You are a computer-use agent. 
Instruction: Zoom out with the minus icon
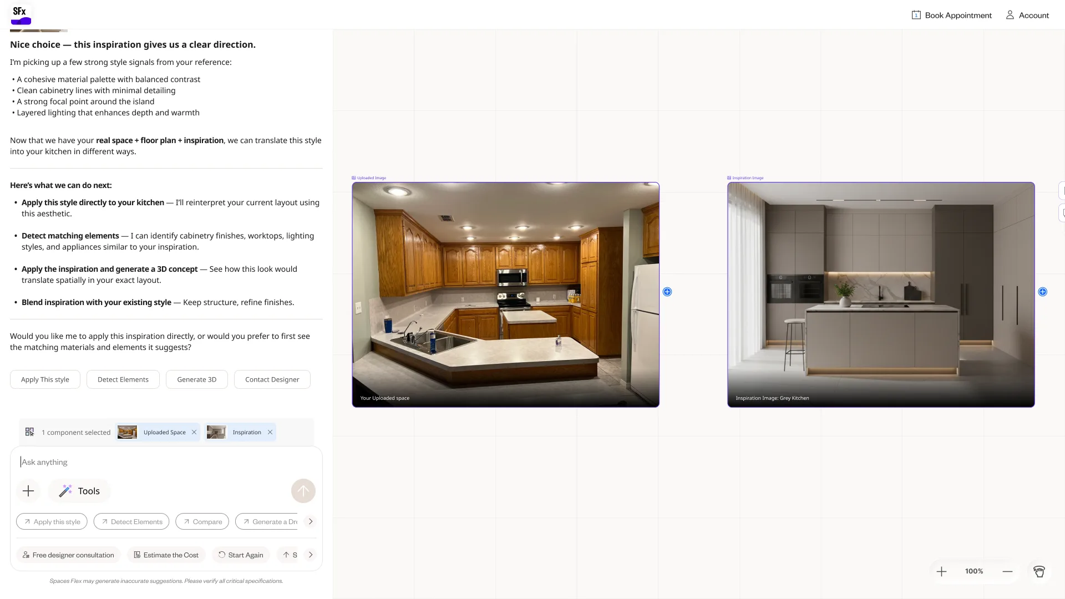pos(1008,571)
